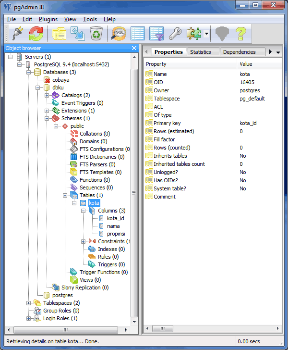Select the FTS Parsers icon

73,164
